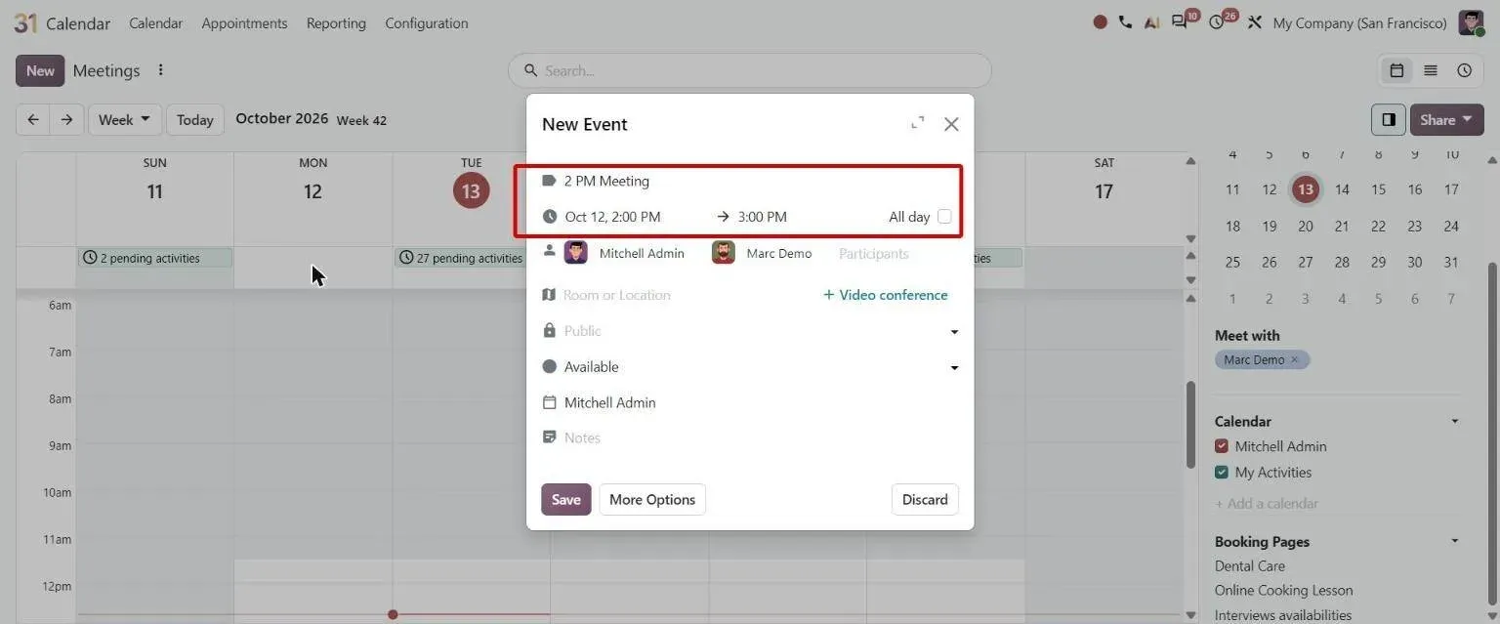This screenshot has width=1500, height=624.
Task: Switch to activity view clock icon
Action: click(1465, 70)
